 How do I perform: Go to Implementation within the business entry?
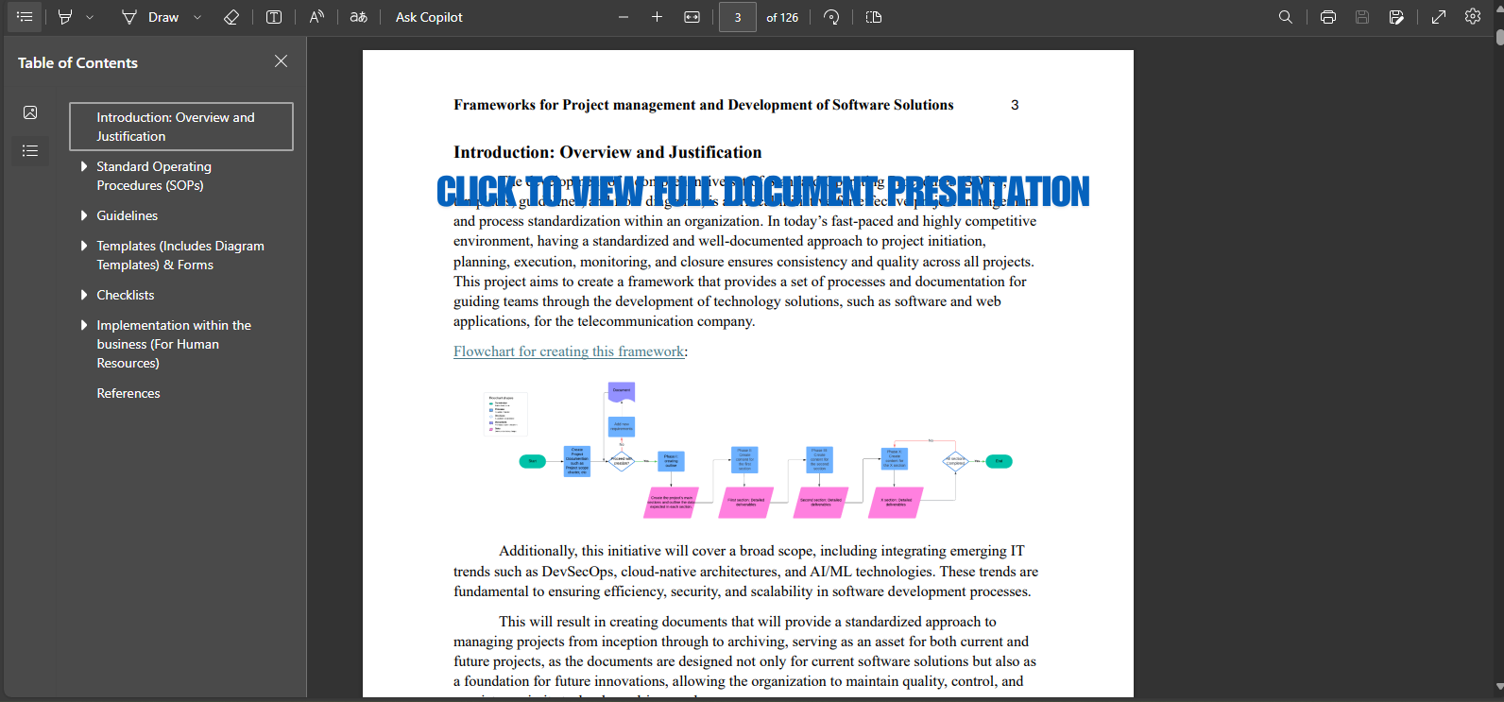click(x=174, y=344)
